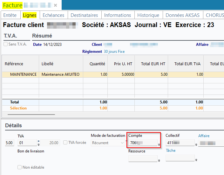
Task: Click the Collectif field showing 411
Action: 180,143
